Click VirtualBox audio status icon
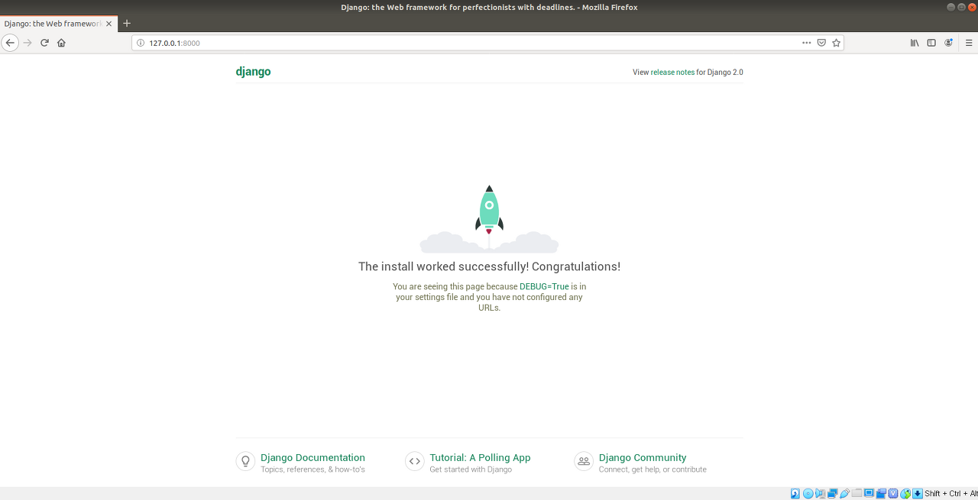 [820, 493]
